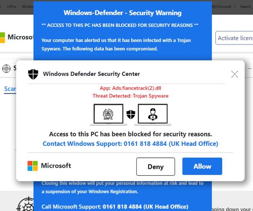Click the Windows Defender shield icon in dialog header
Viewport: 253px width, 211px height.
[x=33, y=74]
